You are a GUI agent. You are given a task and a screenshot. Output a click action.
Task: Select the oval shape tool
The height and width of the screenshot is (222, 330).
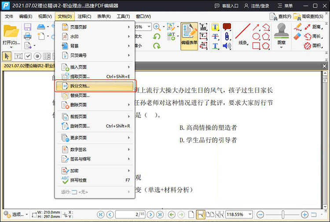[x=256, y=36]
